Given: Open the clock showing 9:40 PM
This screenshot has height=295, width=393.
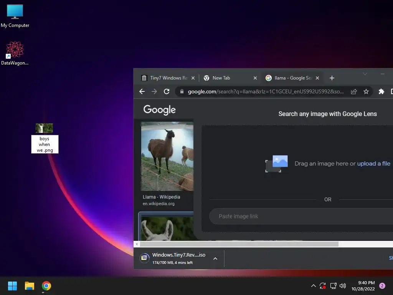Looking at the screenshot, I should click(x=363, y=286).
